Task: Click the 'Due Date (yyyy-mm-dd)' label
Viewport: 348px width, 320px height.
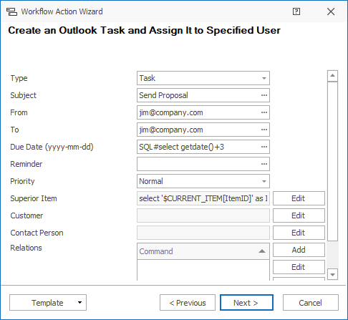Action: tap(52, 147)
